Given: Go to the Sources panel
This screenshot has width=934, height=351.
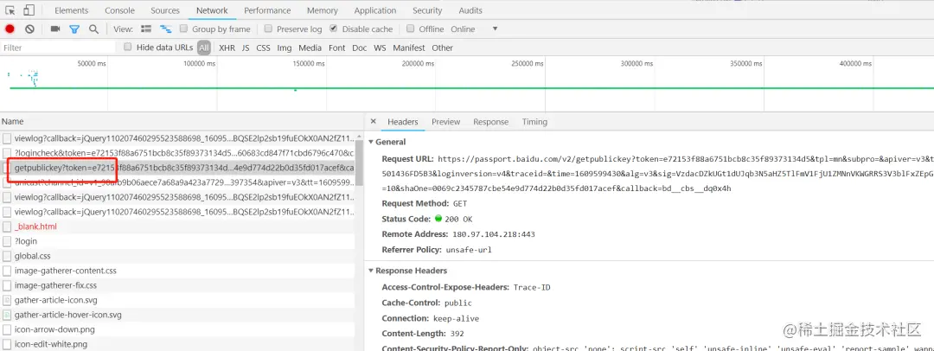Looking at the screenshot, I should [165, 10].
